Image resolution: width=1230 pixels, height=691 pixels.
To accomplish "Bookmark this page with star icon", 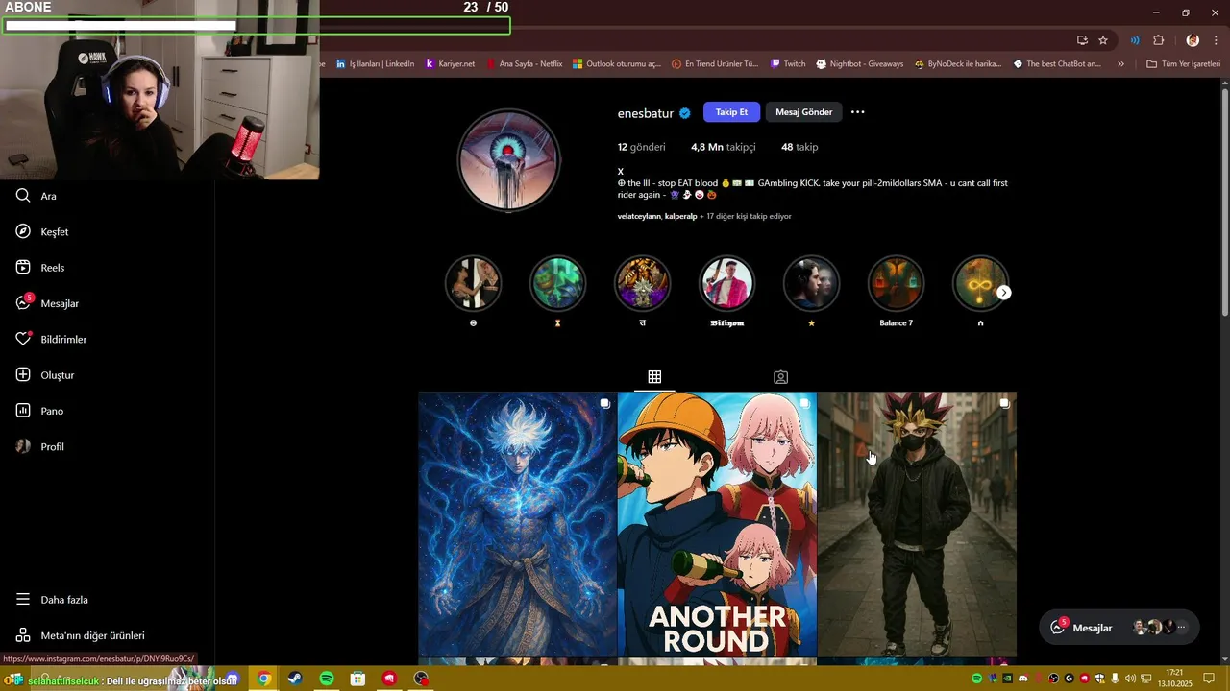I will click(x=1103, y=40).
